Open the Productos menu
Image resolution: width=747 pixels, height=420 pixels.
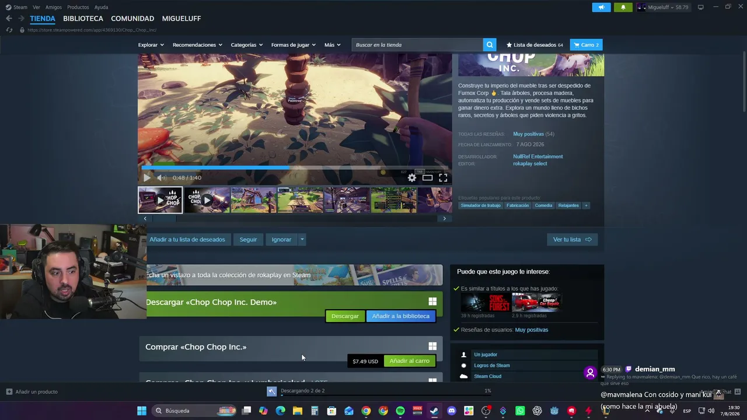pos(78,7)
